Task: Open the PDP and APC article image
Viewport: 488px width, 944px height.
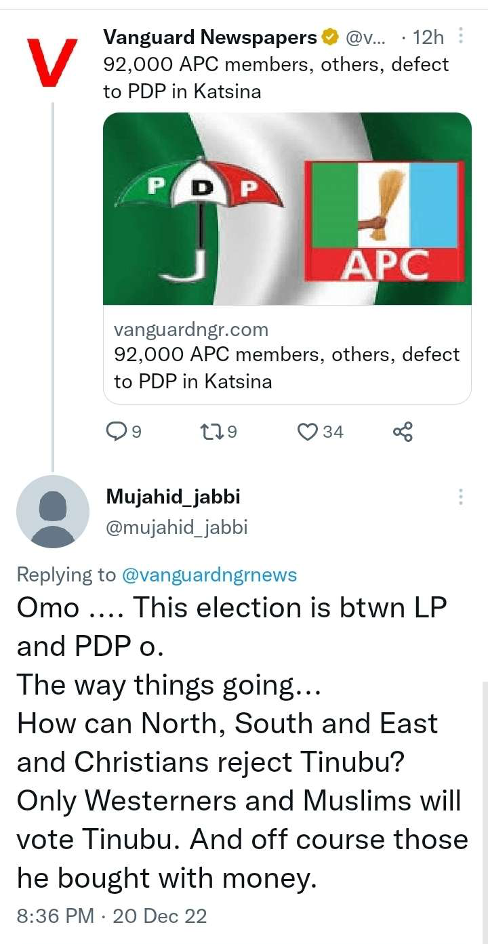Action: [x=287, y=209]
